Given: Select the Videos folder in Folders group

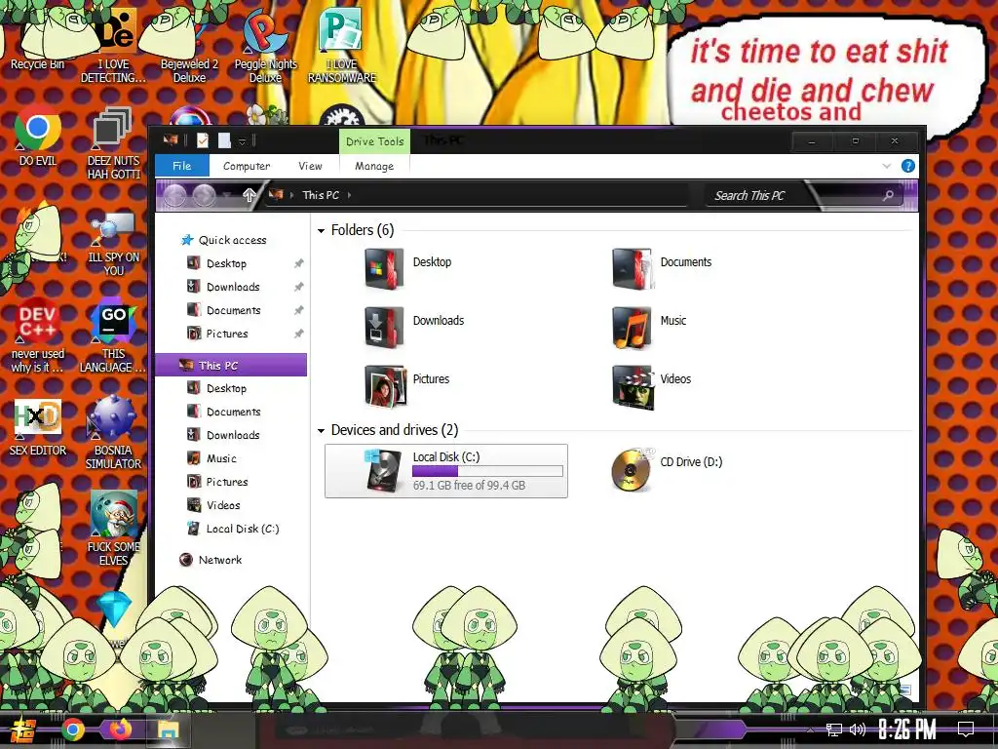Looking at the screenshot, I should pos(652,386).
